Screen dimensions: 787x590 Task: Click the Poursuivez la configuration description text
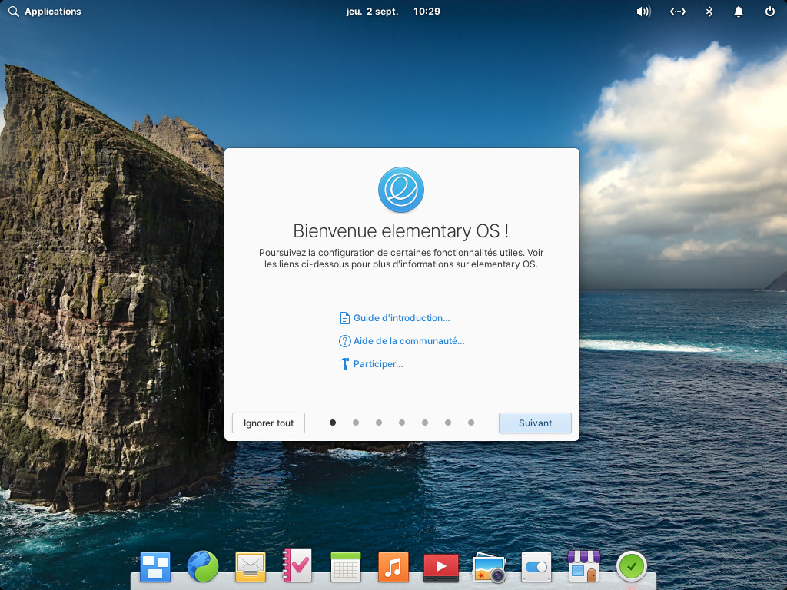click(401, 258)
